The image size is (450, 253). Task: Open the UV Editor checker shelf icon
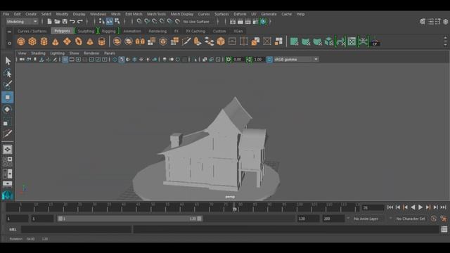point(352,41)
